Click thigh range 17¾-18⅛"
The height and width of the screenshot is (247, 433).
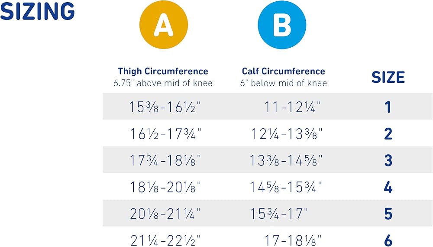pos(165,161)
